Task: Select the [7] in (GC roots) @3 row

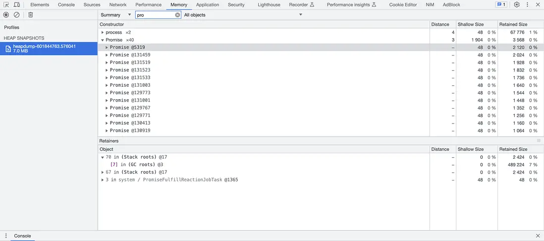Action: (x=321, y=165)
